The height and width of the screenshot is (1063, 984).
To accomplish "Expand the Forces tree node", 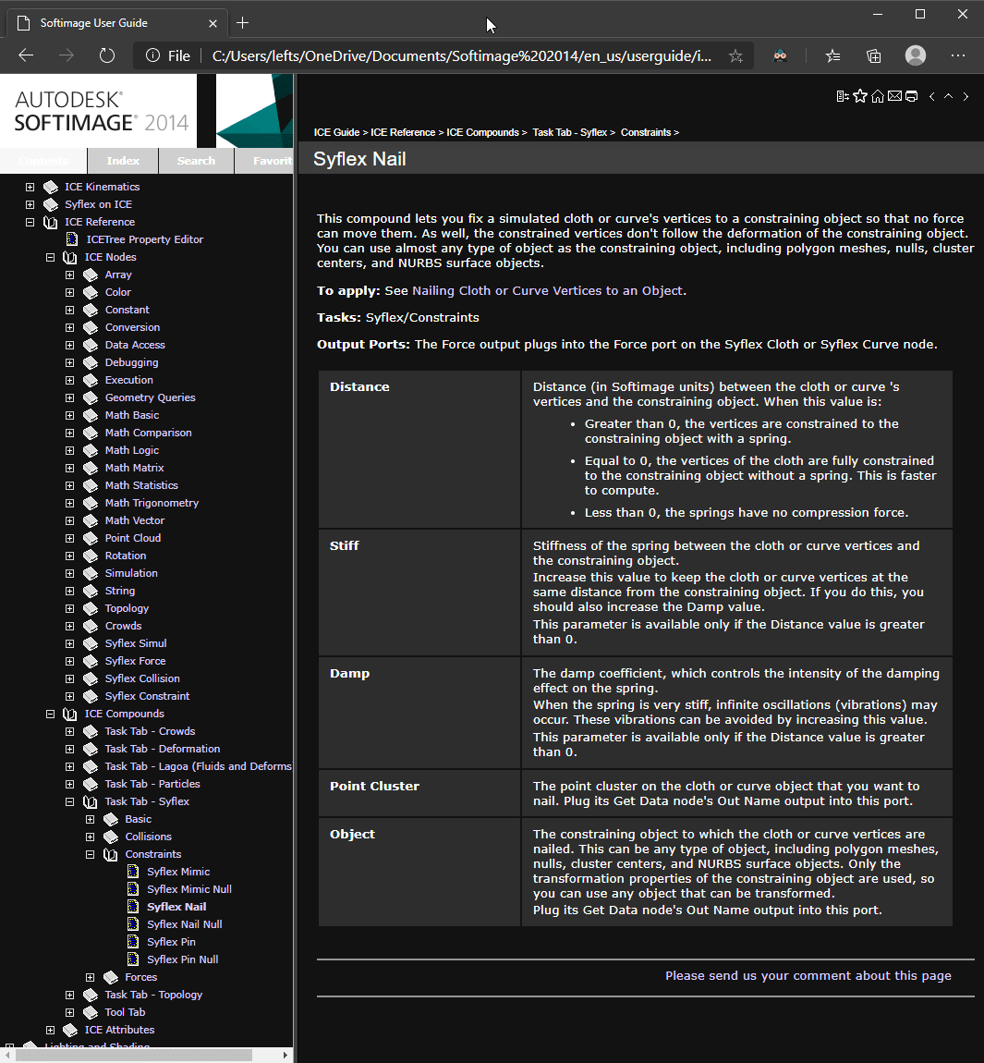I will (x=91, y=977).
